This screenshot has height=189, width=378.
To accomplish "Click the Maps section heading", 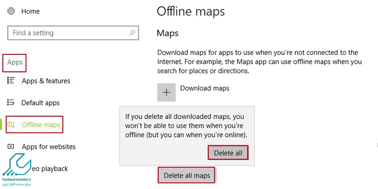I will 168,33.
